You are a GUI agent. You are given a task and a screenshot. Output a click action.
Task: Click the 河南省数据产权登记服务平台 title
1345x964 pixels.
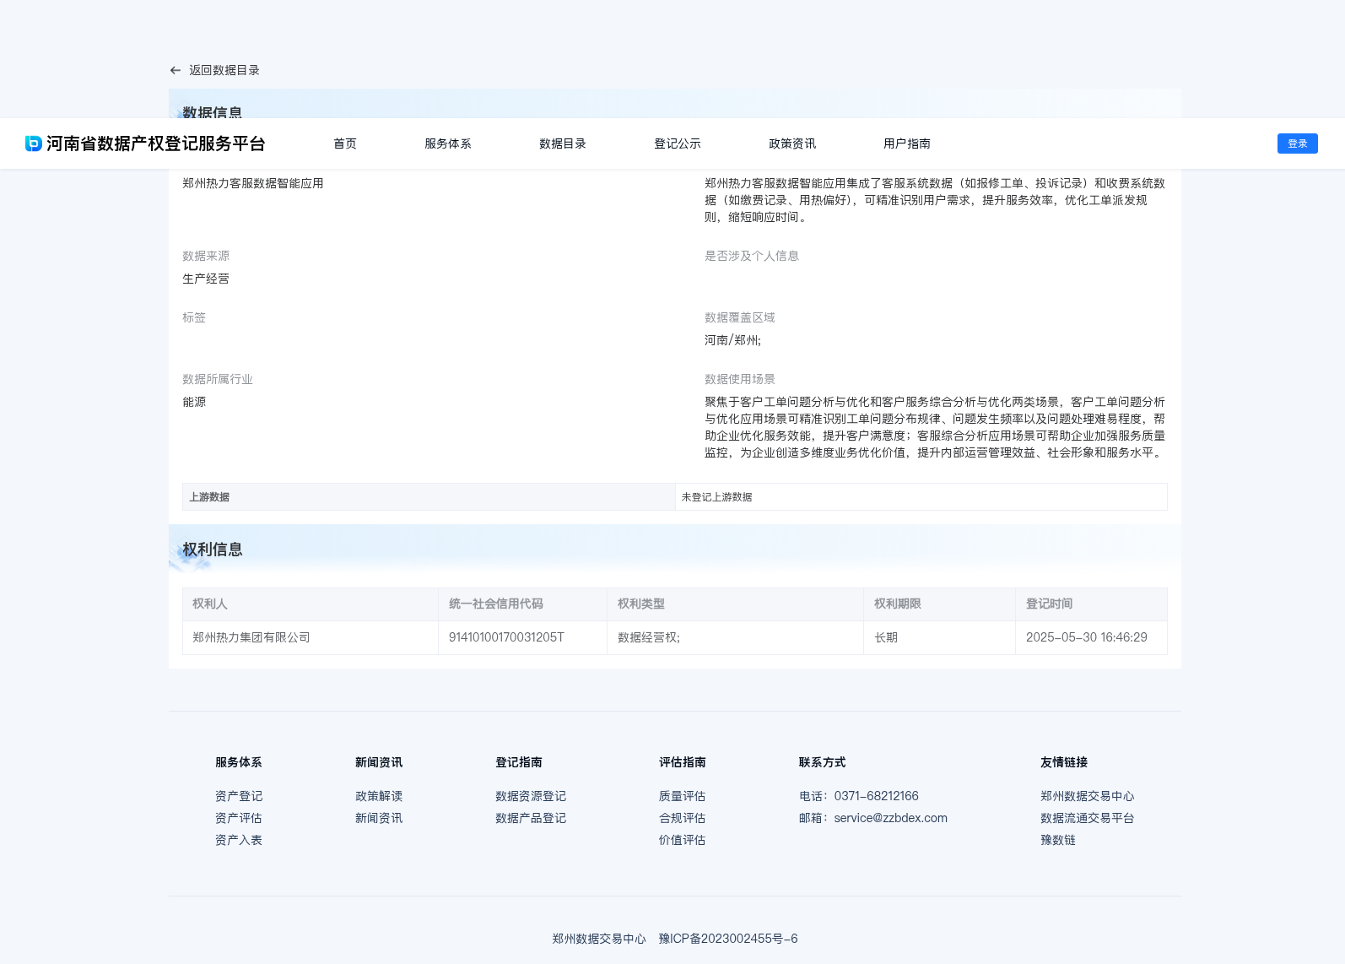(x=156, y=144)
